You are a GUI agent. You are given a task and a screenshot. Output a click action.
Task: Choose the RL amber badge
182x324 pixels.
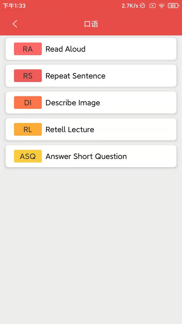click(x=28, y=129)
